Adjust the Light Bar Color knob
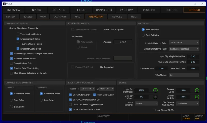 coord(156,97)
